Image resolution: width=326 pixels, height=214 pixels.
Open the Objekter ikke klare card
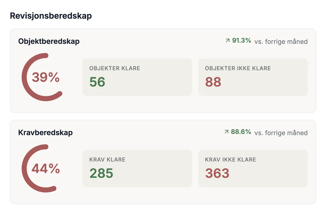click(253, 77)
